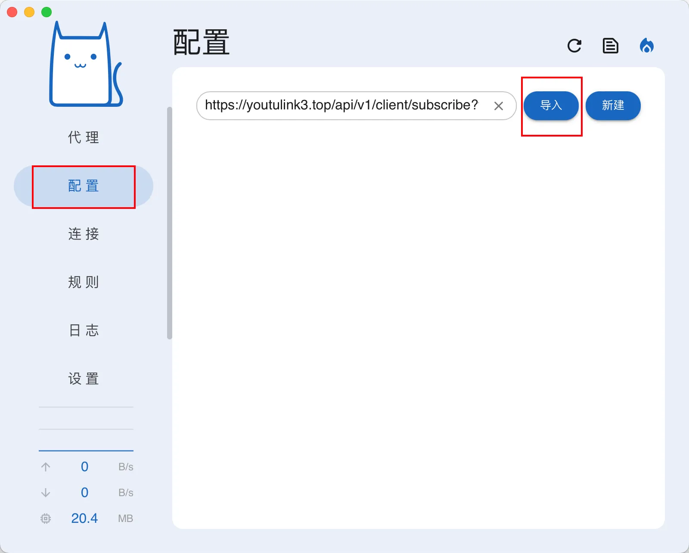Click the 新建 new profile button

(613, 106)
